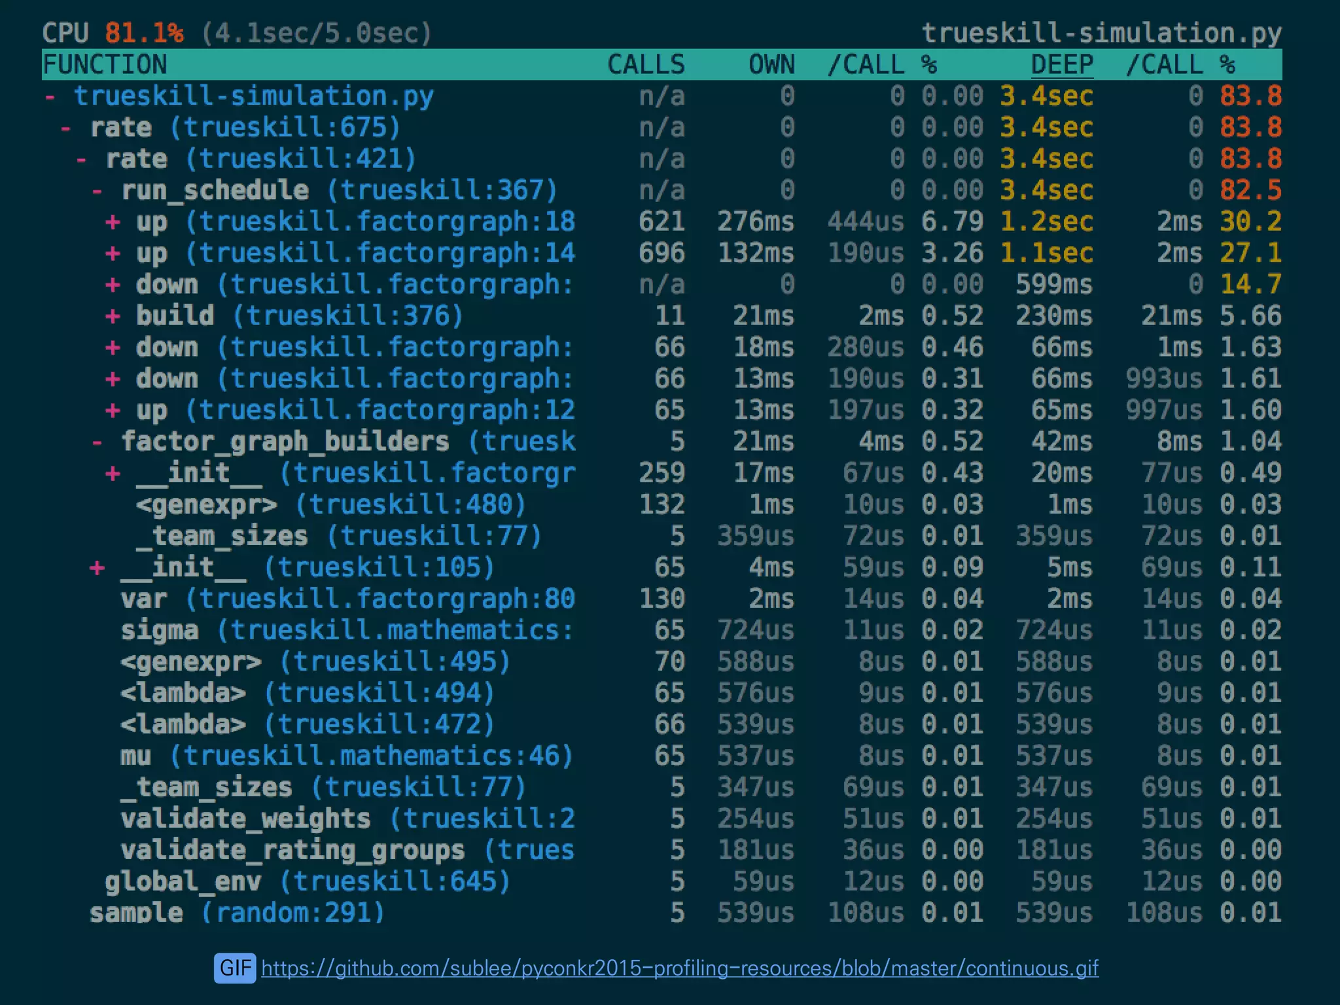
Task: Select the var (trueskill.factorgraph:80 row
Action: pyautogui.click(x=661, y=599)
